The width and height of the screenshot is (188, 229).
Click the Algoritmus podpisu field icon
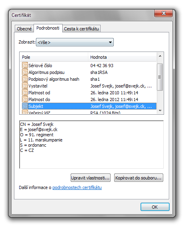pyautogui.click(x=25, y=72)
